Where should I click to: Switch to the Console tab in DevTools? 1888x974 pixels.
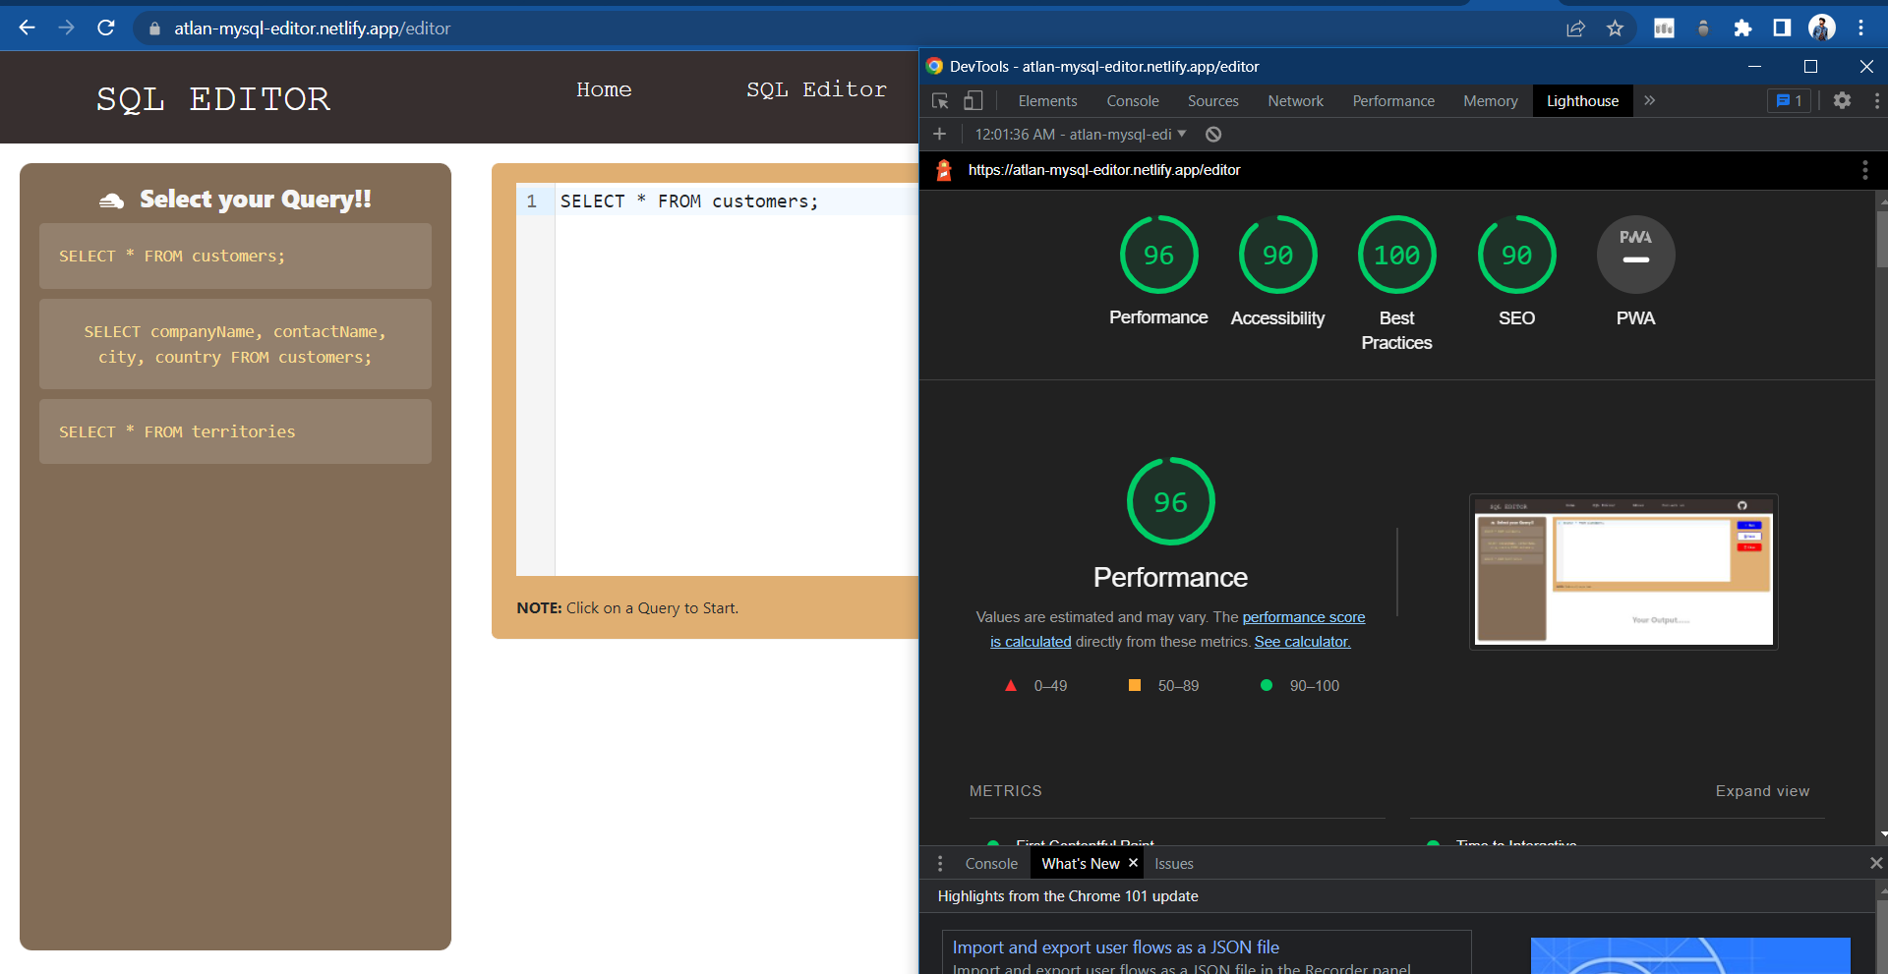[x=1133, y=100]
